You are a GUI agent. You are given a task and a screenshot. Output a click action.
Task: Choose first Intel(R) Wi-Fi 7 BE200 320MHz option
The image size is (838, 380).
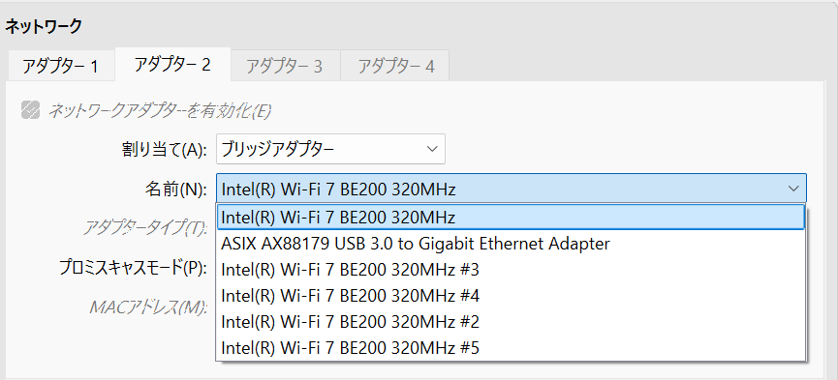click(511, 218)
